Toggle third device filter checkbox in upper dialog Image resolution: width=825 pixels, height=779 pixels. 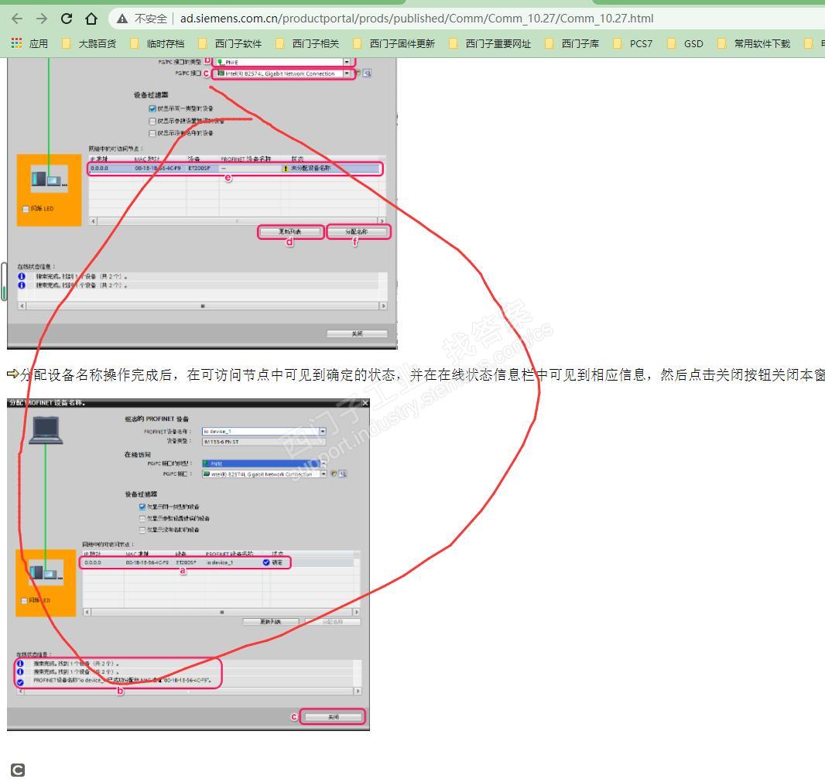152,134
